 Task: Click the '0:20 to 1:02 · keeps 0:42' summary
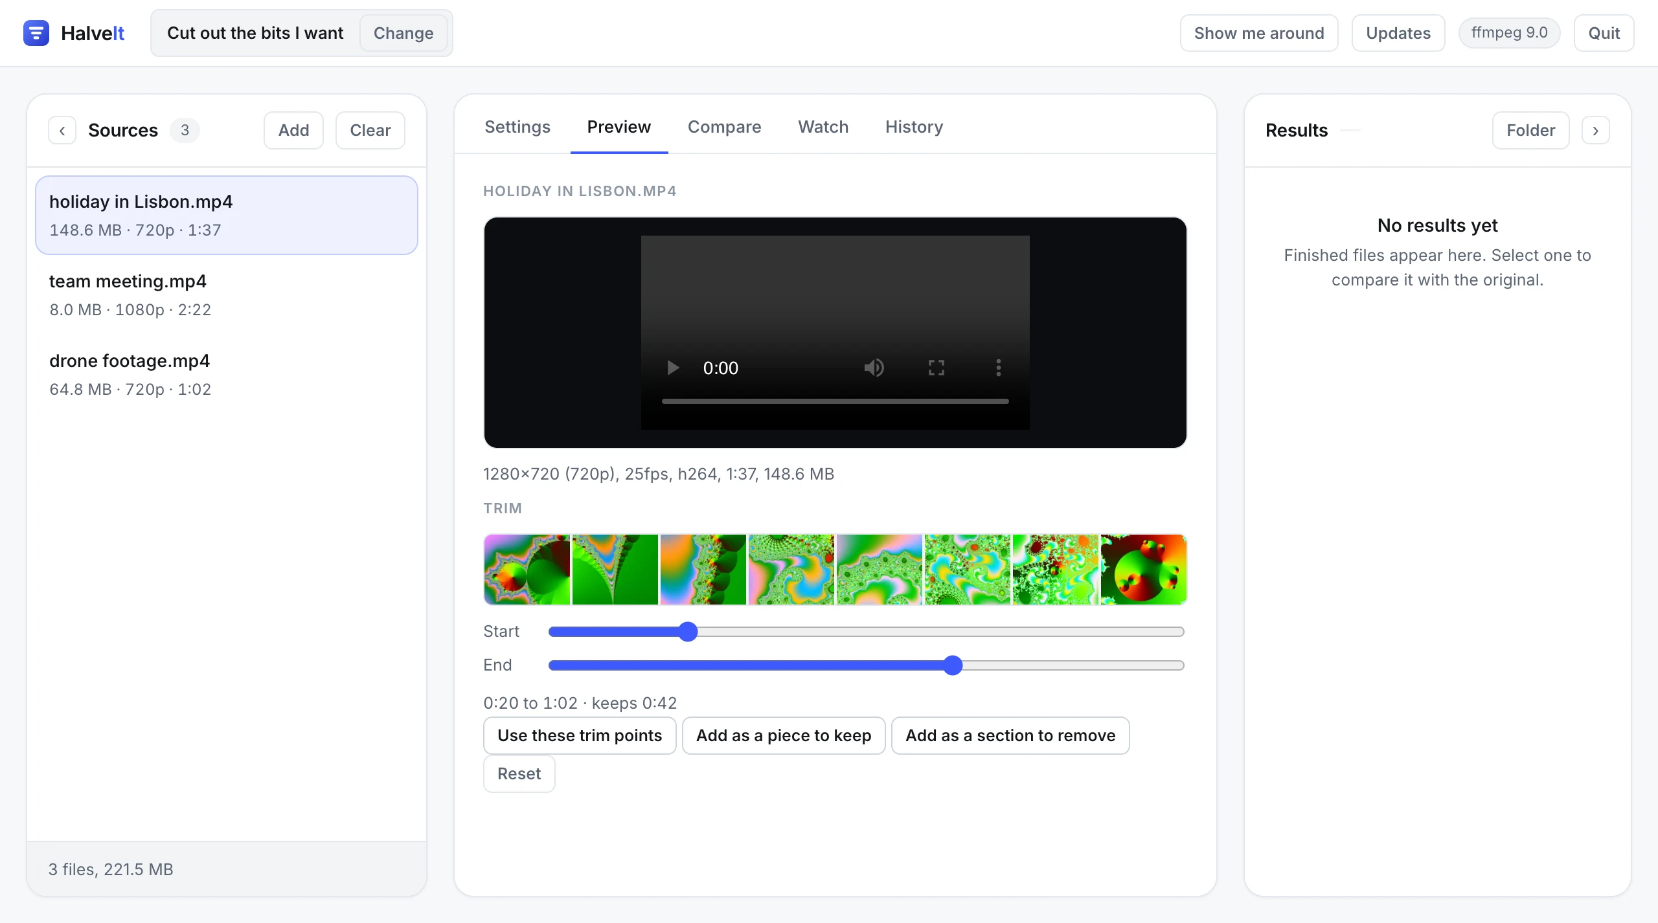coord(580,703)
